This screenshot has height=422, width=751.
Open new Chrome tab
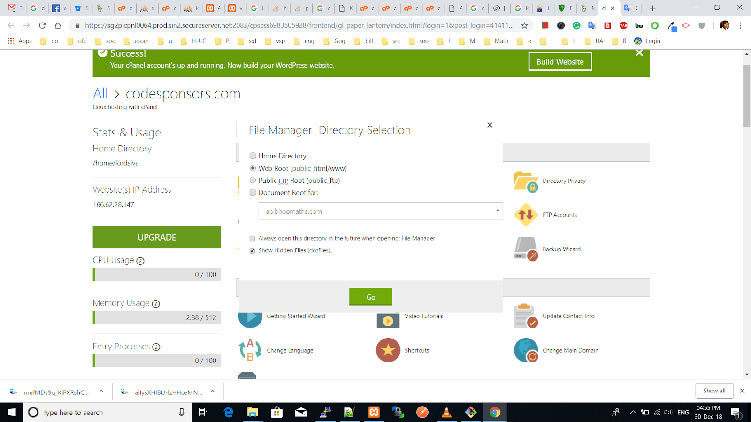652,8
